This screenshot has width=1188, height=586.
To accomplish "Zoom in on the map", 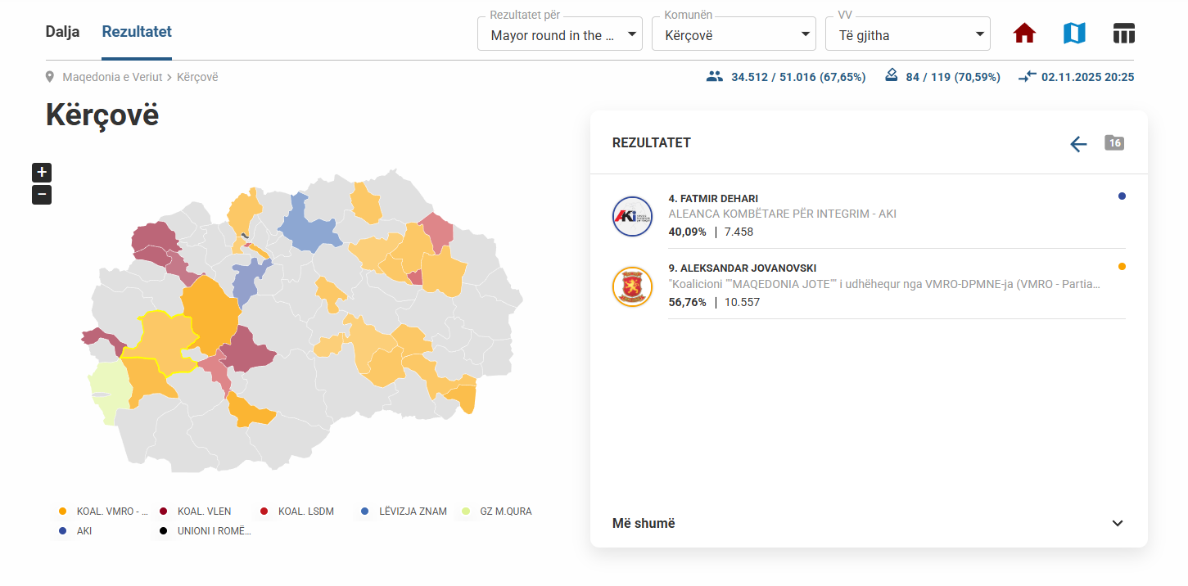I will [42, 173].
